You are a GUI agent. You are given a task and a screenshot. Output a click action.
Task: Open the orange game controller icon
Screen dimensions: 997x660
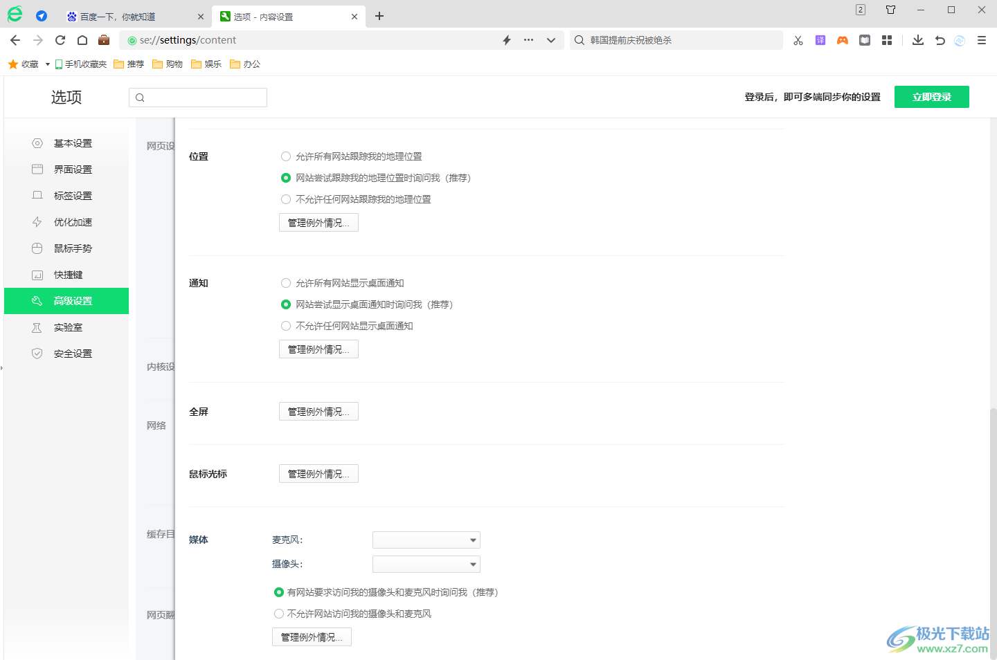pyautogui.click(x=843, y=40)
